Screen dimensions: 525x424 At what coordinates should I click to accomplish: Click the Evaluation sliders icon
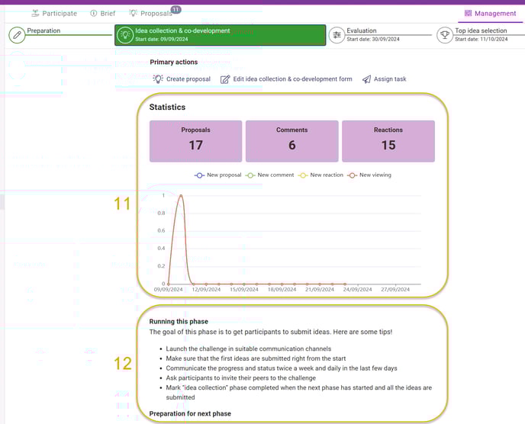click(337, 35)
